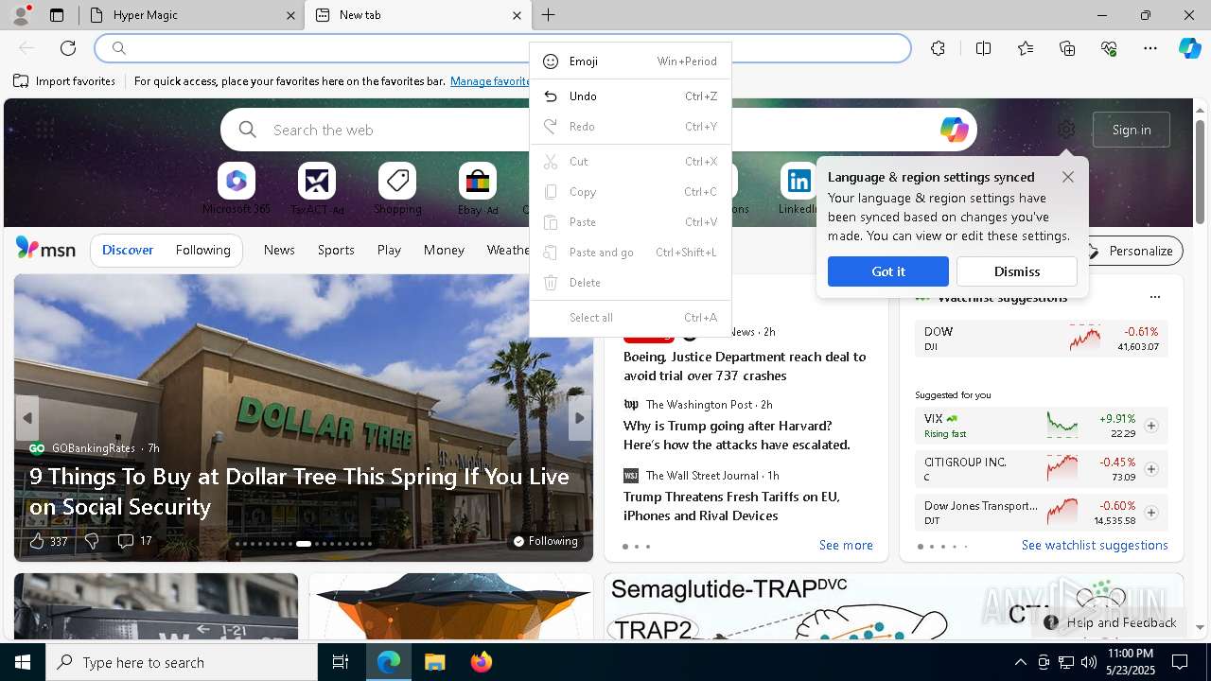
Task: Open Ebay Ad shortcut tile
Action: pyautogui.click(x=478, y=189)
